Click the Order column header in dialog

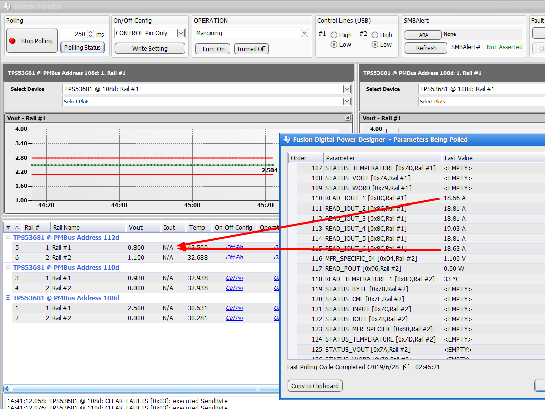[306, 158]
